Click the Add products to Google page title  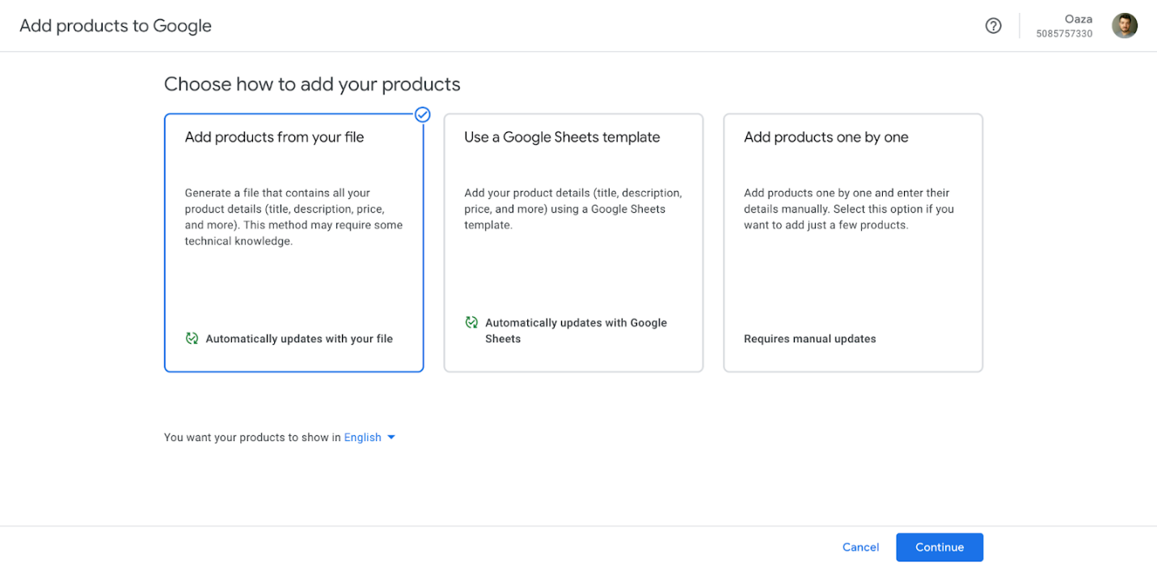(x=115, y=25)
